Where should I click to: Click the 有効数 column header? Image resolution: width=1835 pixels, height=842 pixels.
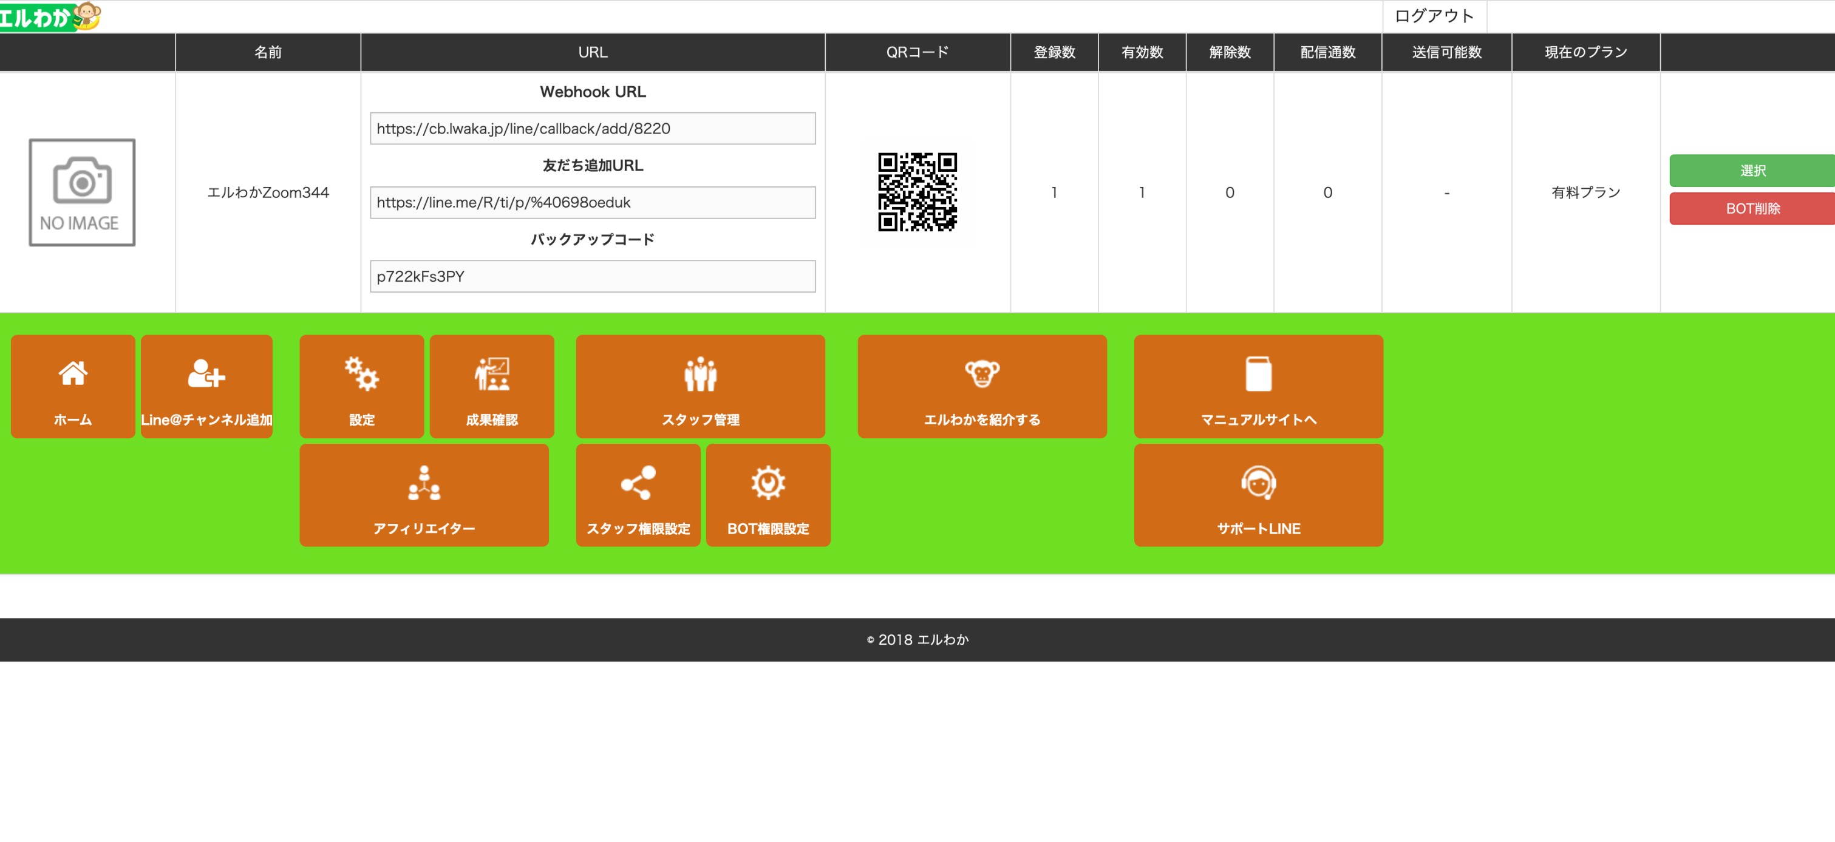(1142, 52)
